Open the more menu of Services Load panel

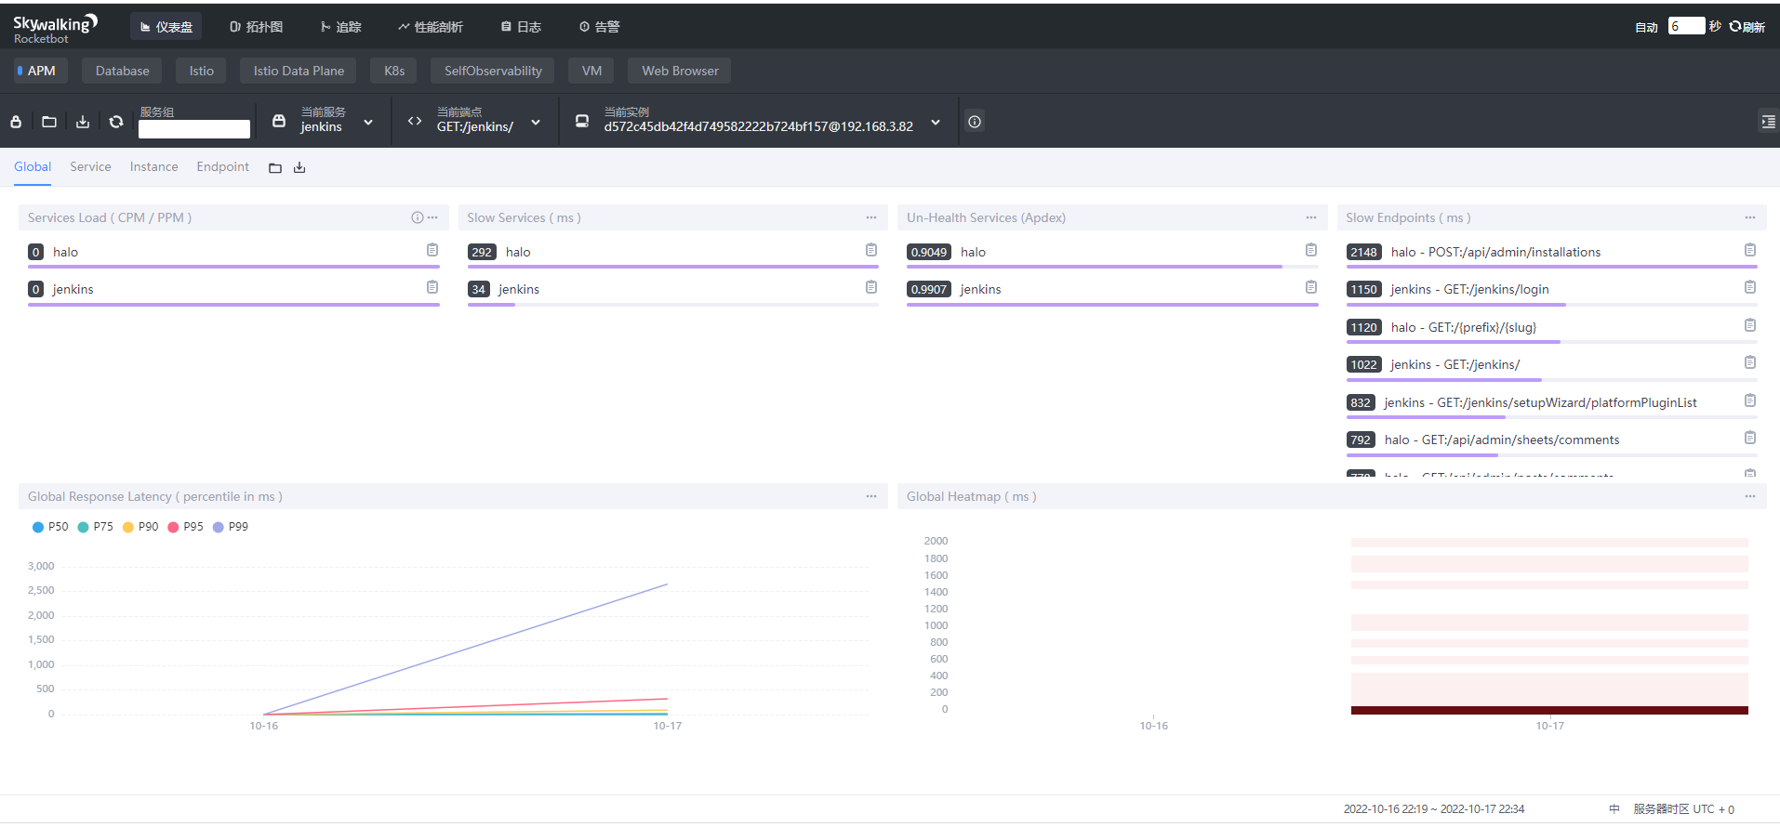point(432,217)
